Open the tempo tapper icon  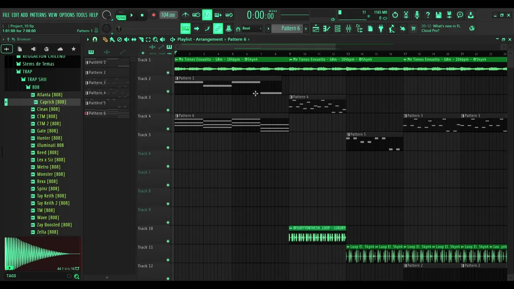point(392,28)
